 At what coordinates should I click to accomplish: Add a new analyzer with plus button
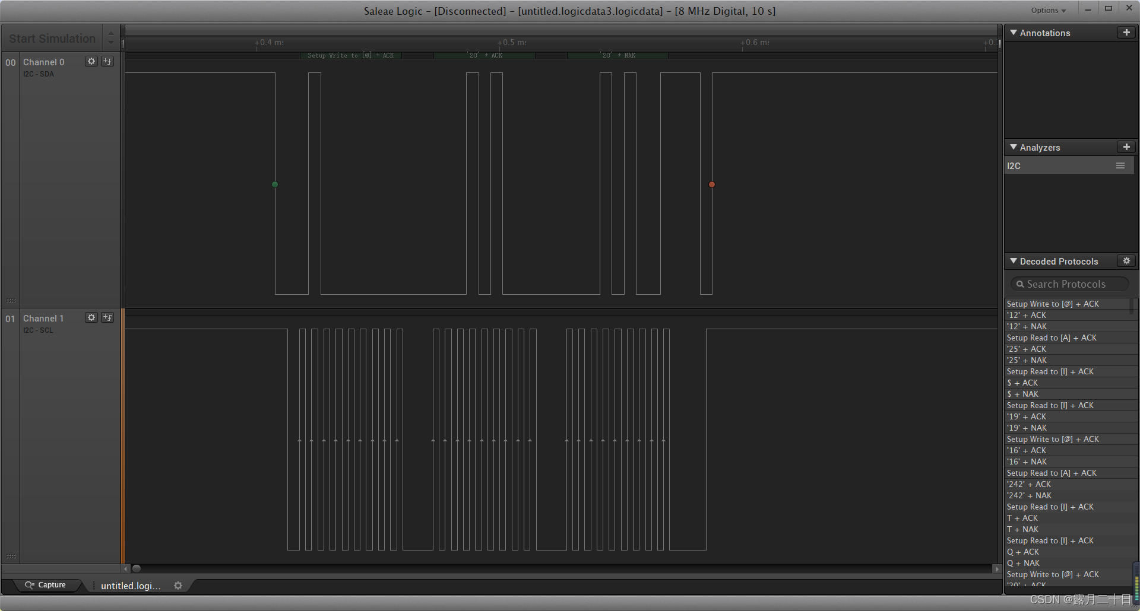tap(1126, 147)
